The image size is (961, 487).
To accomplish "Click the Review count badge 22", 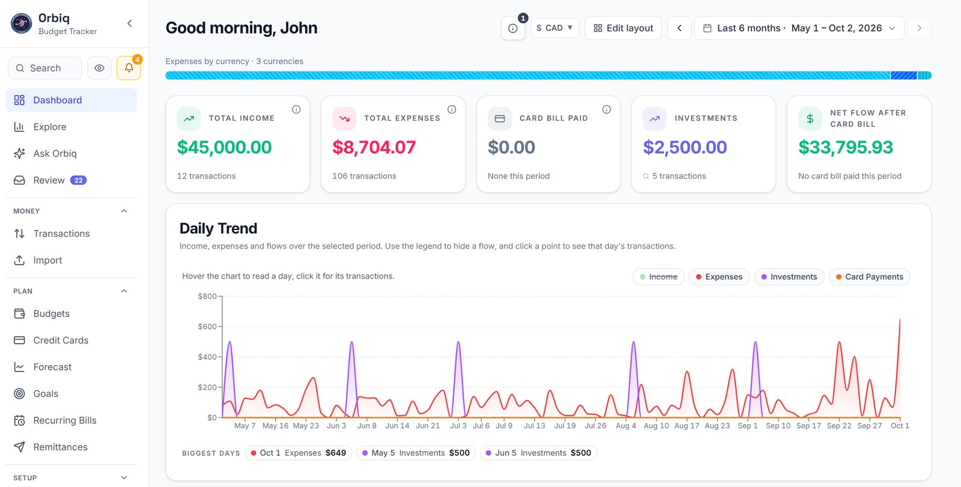I will pyautogui.click(x=79, y=180).
